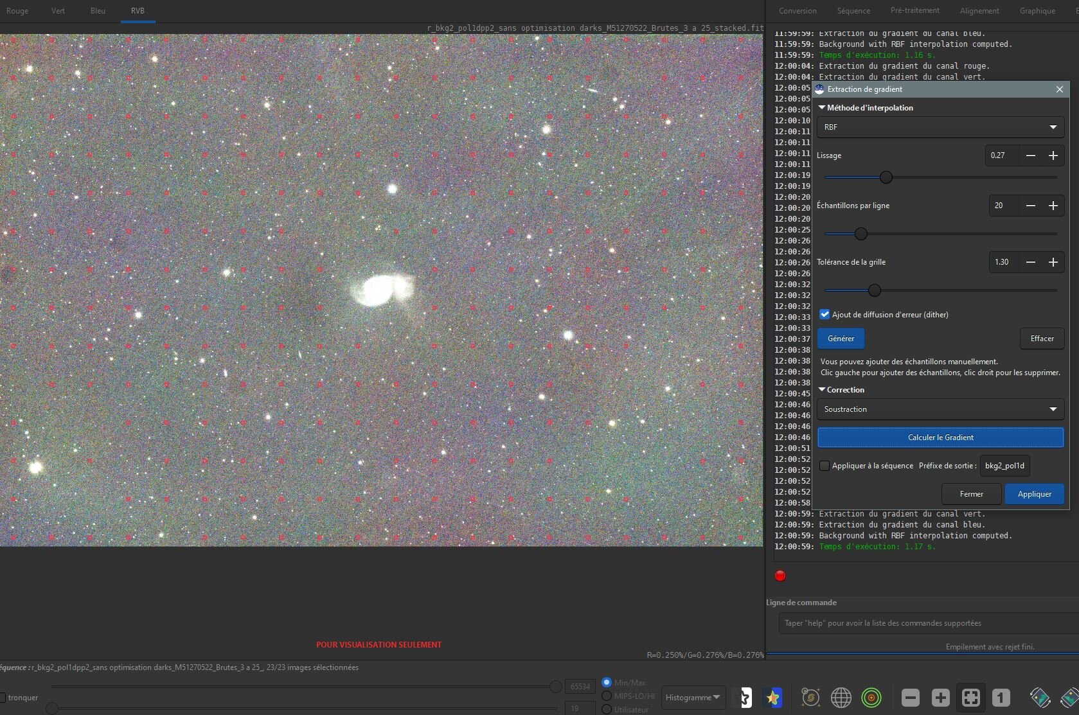Open the RBF interpolation method dropdown

(940, 127)
